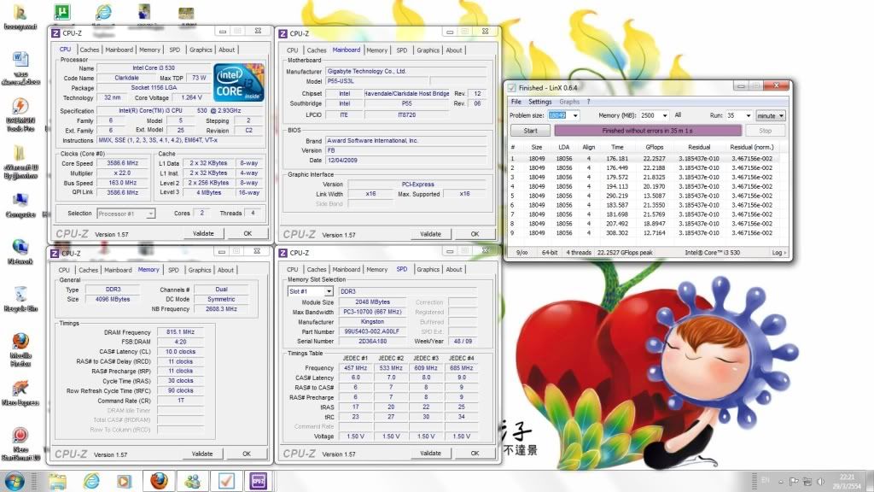The width and height of the screenshot is (874, 492).
Task: Open the Settings menu in LinX
Action: tap(539, 102)
